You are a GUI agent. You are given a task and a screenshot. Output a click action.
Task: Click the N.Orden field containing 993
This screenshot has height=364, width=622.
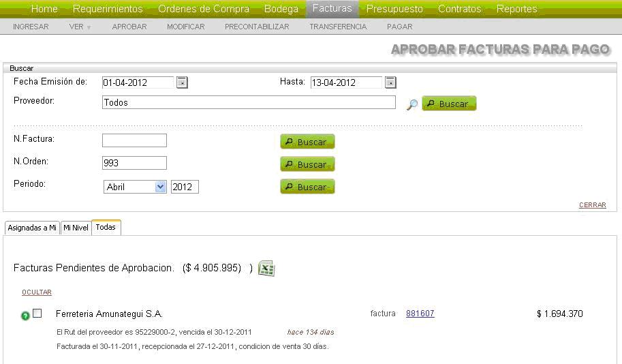coord(134,163)
